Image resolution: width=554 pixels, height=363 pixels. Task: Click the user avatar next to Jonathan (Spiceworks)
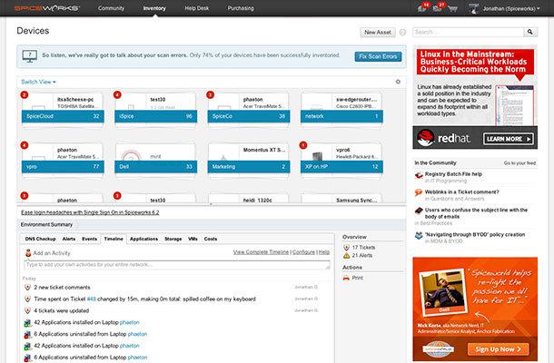(473, 8)
